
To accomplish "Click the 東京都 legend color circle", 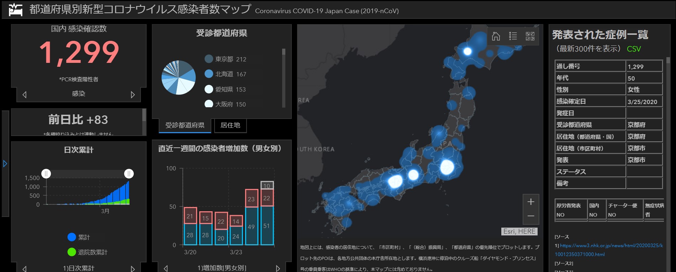I will [x=209, y=59].
